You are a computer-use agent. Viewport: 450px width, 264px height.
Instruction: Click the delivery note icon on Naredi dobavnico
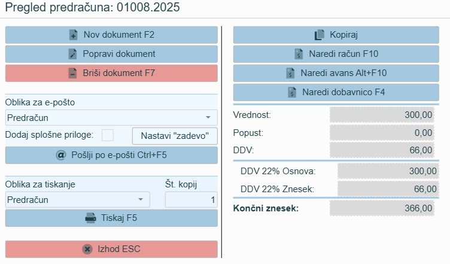click(x=292, y=92)
